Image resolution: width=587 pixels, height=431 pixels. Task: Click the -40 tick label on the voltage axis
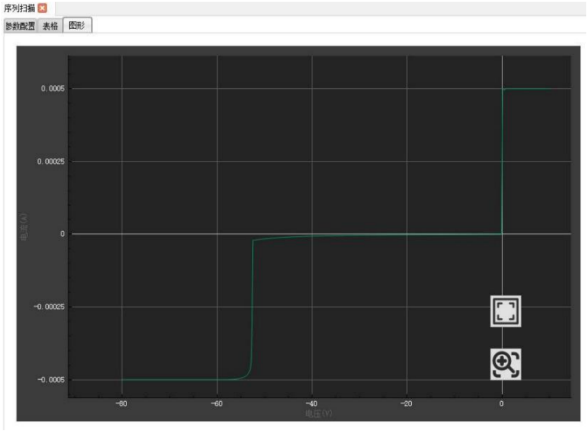point(312,404)
